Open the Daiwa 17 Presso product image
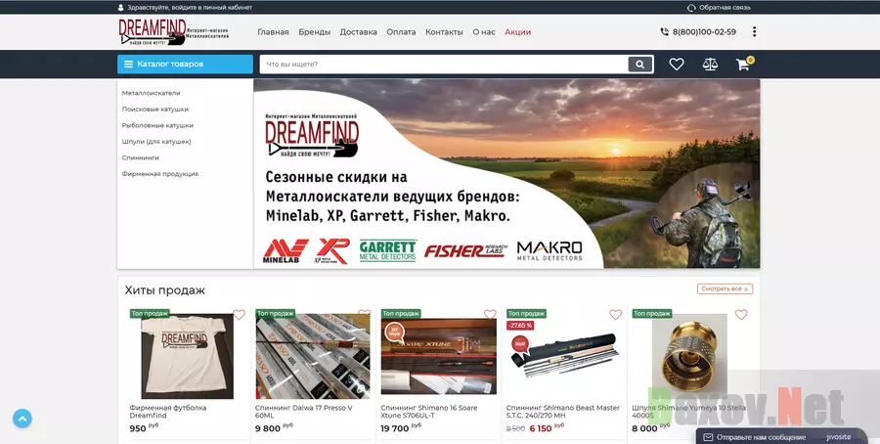 tap(313, 356)
